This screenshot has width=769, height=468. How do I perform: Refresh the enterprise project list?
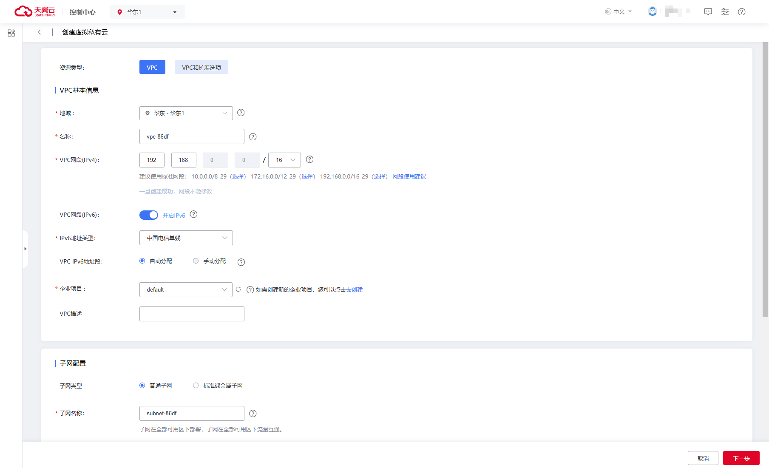tap(238, 289)
